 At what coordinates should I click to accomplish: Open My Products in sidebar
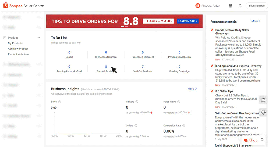(15, 43)
